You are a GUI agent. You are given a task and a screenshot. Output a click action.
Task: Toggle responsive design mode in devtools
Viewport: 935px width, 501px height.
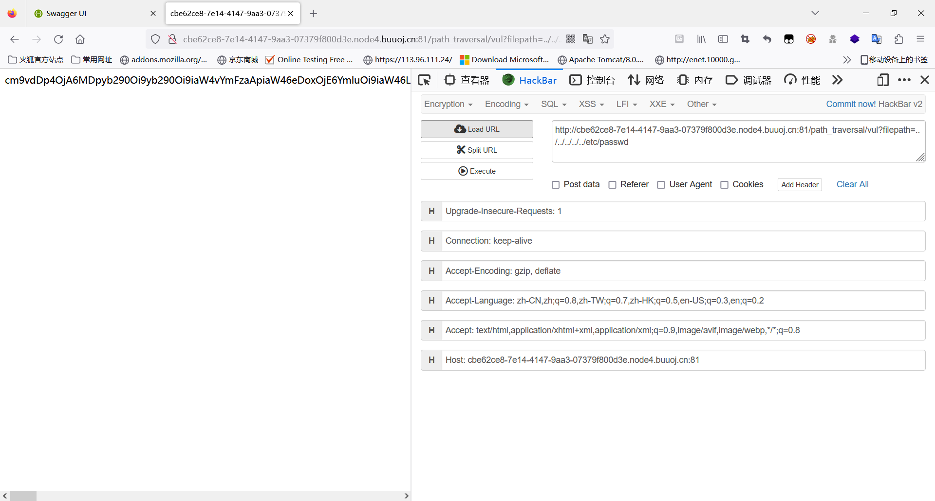(883, 80)
